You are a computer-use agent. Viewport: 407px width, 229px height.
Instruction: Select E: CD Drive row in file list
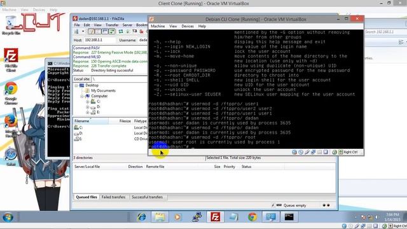[x=110, y=139]
